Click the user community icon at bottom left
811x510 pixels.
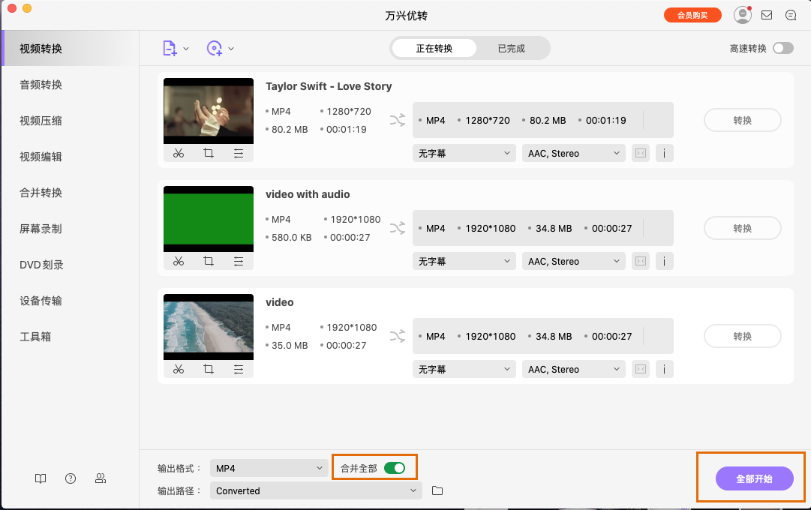[x=101, y=478]
